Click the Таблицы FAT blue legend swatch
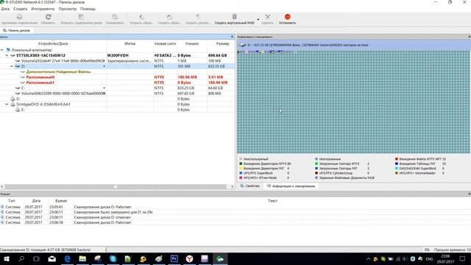Image resolution: width=471 pixels, height=265 pixels. 397,163
